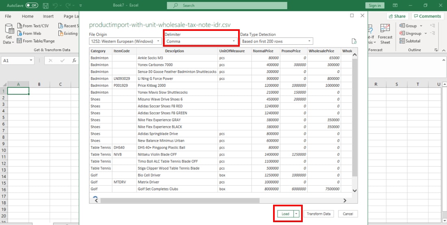The width and height of the screenshot is (447, 225).
Task: Click the Sign in button
Action: pos(375,5)
